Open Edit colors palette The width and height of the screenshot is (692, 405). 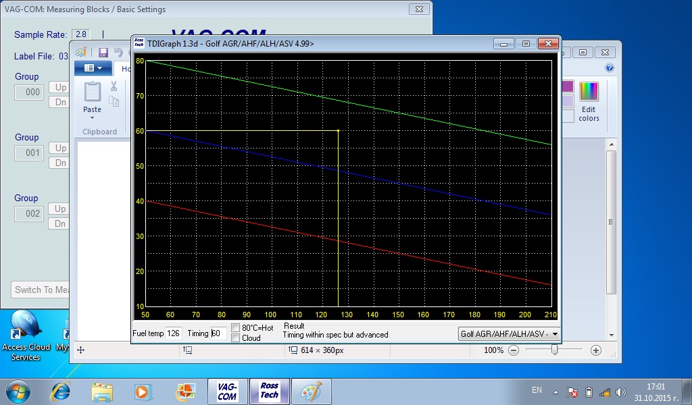pyautogui.click(x=589, y=102)
